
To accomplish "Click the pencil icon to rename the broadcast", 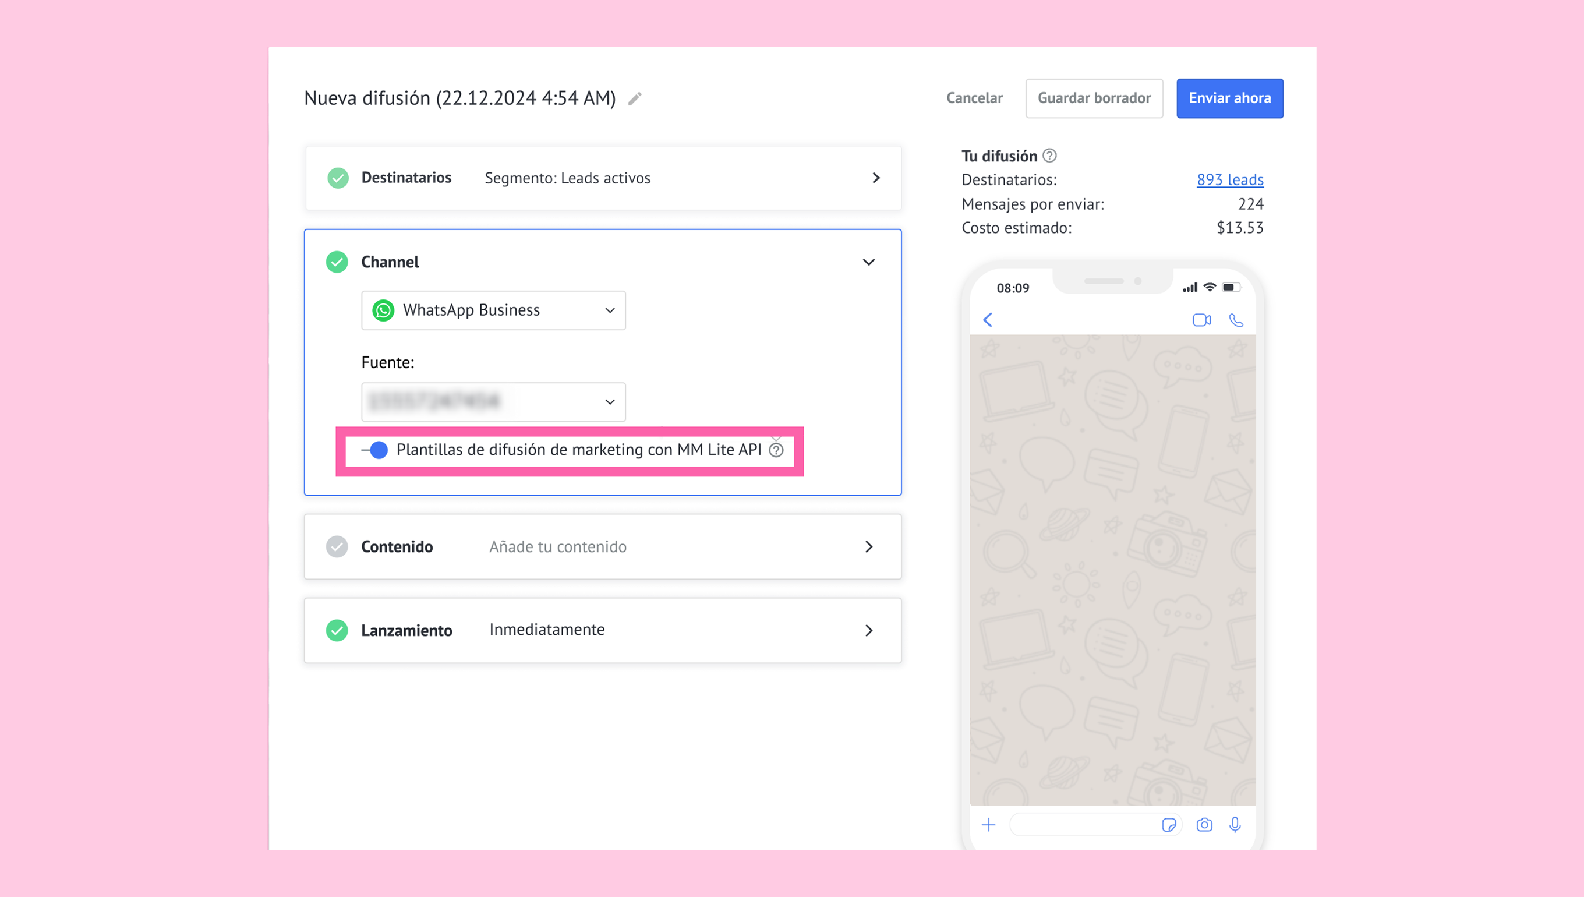I will pyautogui.click(x=635, y=98).
